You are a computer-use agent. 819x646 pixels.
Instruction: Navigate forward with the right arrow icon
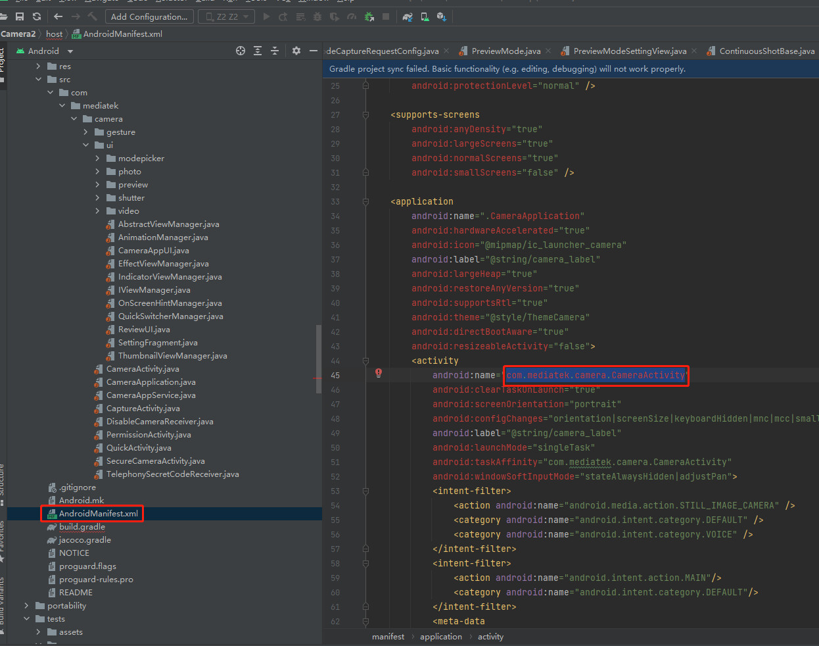click(76, 16)
